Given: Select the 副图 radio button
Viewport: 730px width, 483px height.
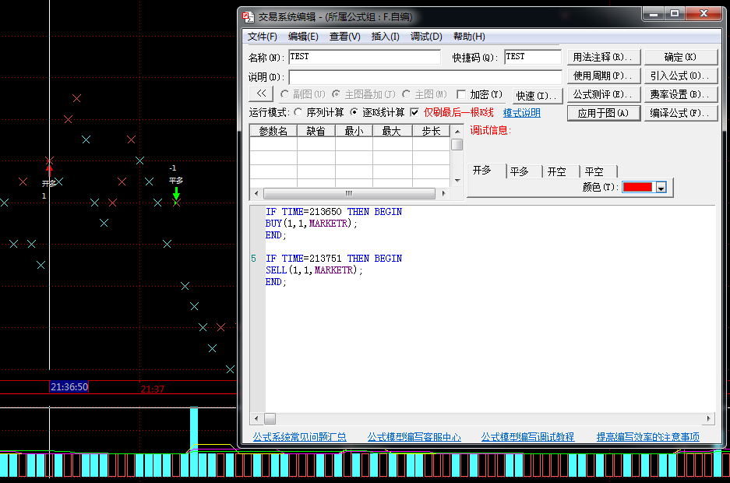Looking at the screenshot, I should [x=285, y=94].
